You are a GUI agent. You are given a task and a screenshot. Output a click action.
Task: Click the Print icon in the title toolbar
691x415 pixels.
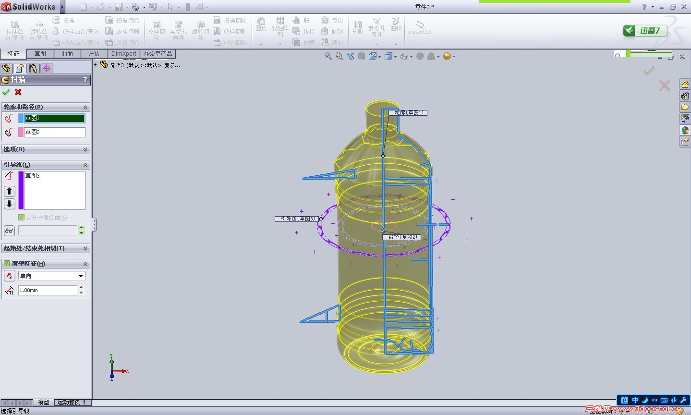coord(135,7)
